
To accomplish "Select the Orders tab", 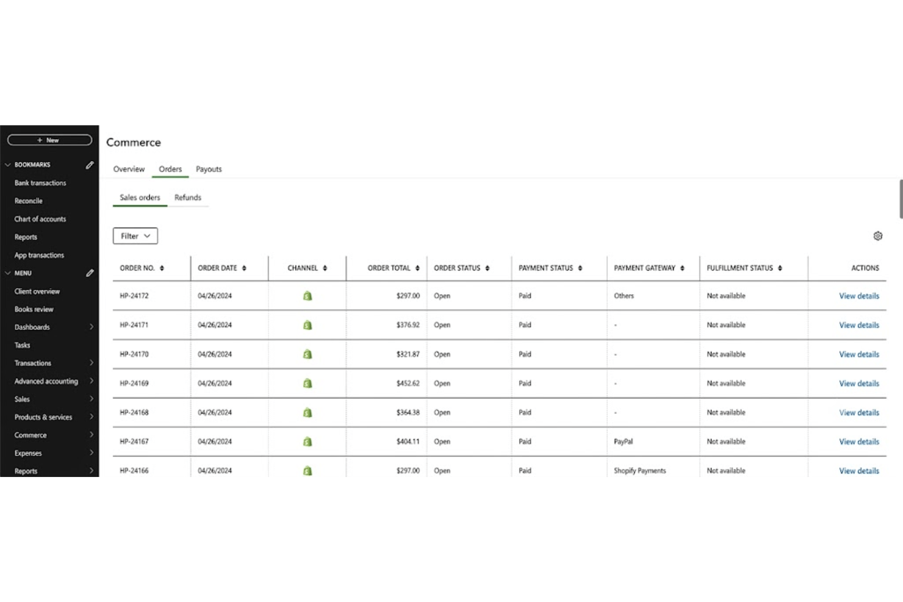I will 170,170.
